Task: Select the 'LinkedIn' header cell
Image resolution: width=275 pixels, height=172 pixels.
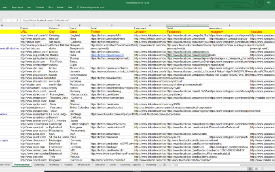Action: (150, 32)
